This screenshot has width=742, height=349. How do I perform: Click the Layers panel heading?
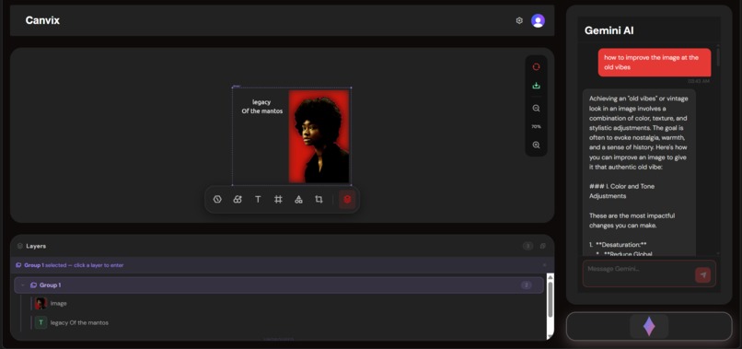coord(36,246)
